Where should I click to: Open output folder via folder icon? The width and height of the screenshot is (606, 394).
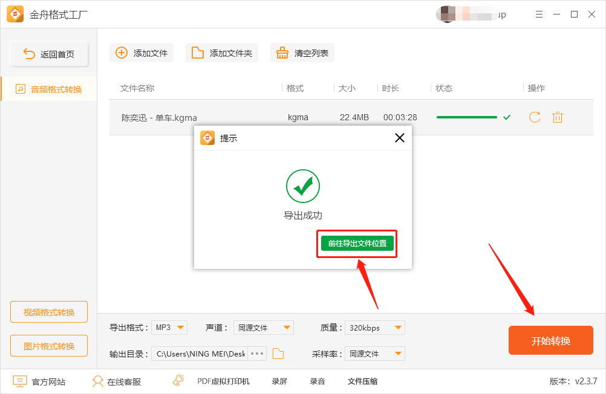coord(278,354)
